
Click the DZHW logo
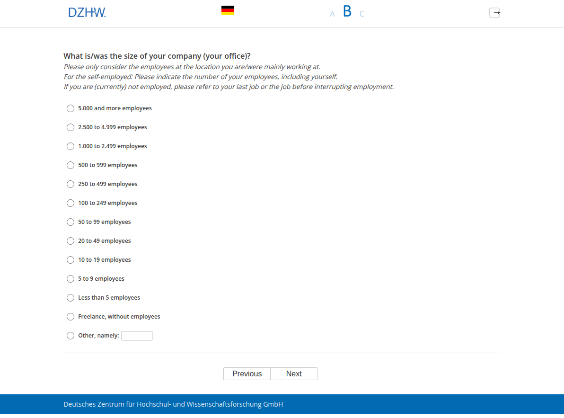pos(87,13)
